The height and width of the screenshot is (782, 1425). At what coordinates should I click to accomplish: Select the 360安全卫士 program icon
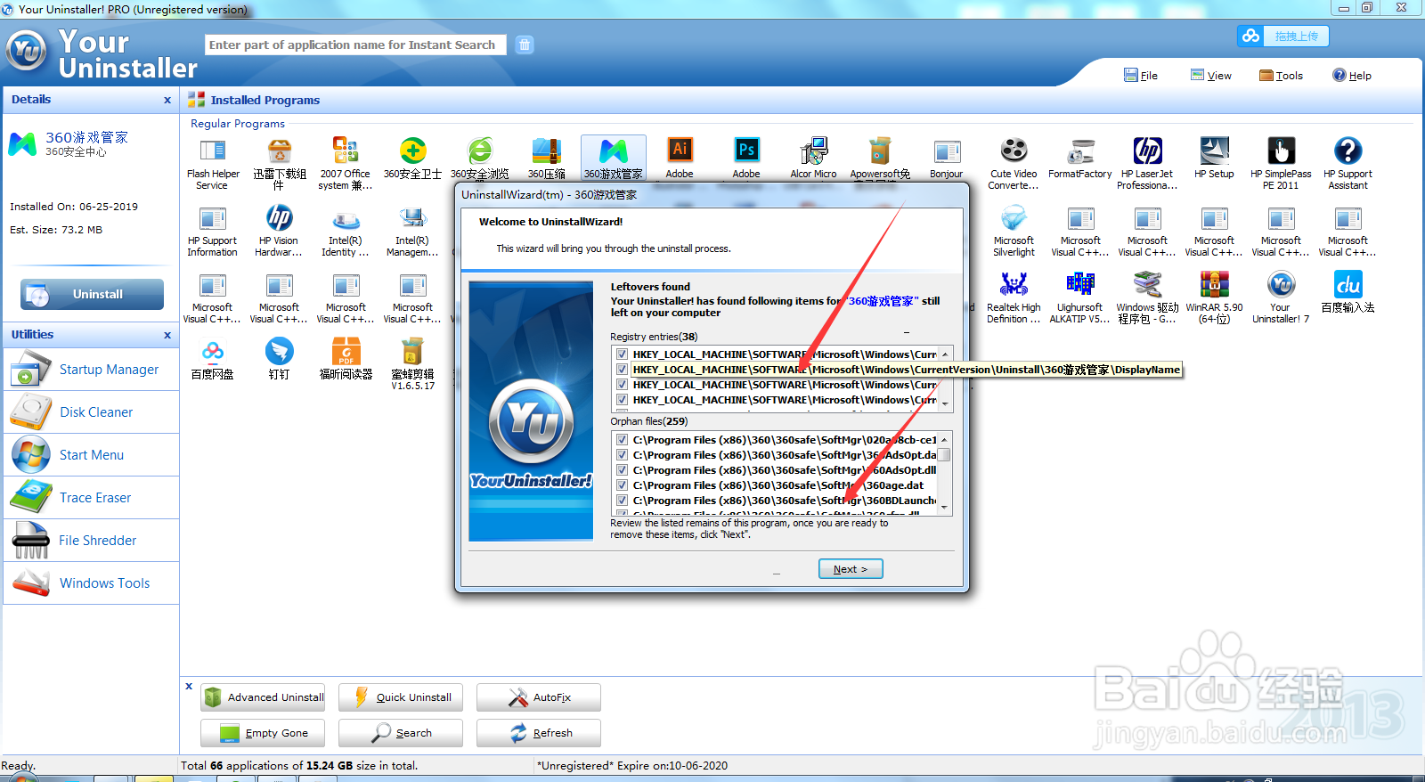pyautogui.click(x=412, y=151)
